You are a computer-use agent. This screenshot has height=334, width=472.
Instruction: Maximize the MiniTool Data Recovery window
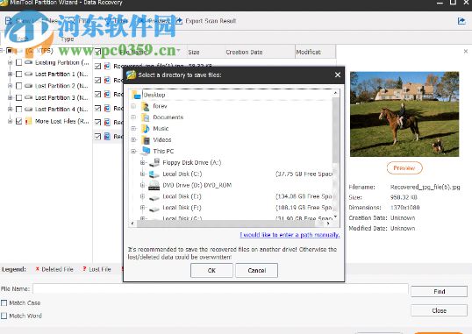(x=453, y=3)
